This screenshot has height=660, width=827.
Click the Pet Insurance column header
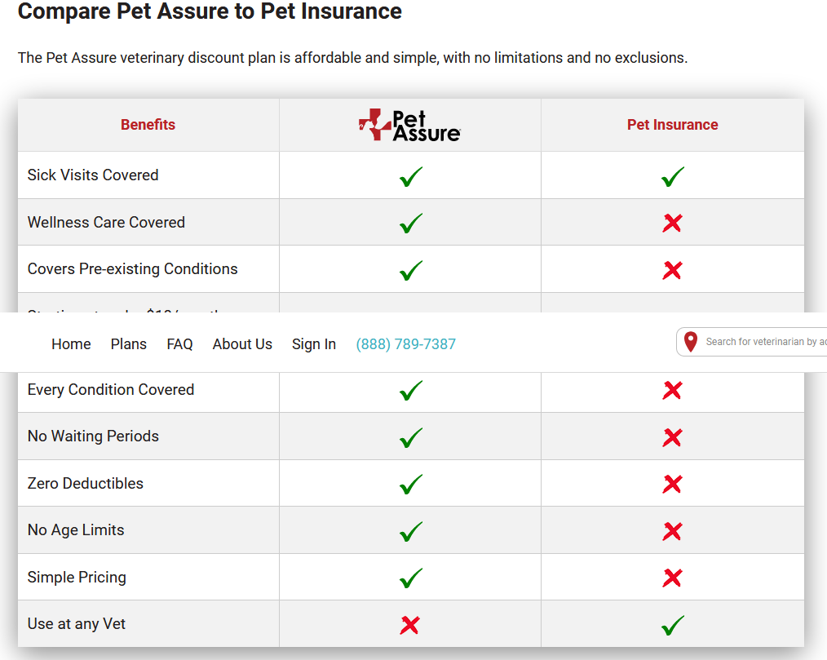[x=672, y=125]
